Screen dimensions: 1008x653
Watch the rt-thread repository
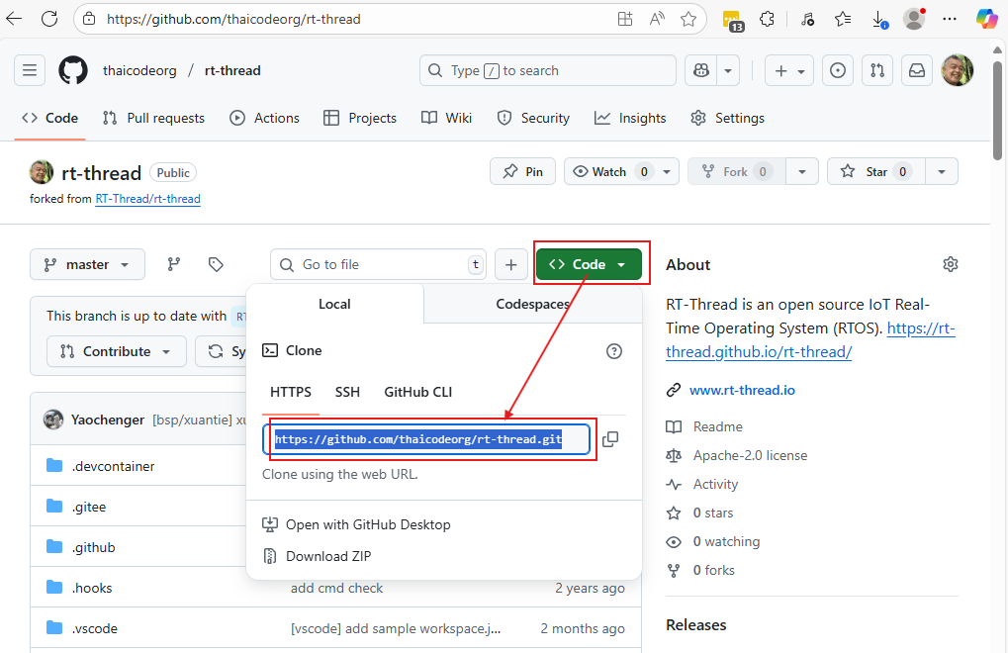(x=612, y=170)
